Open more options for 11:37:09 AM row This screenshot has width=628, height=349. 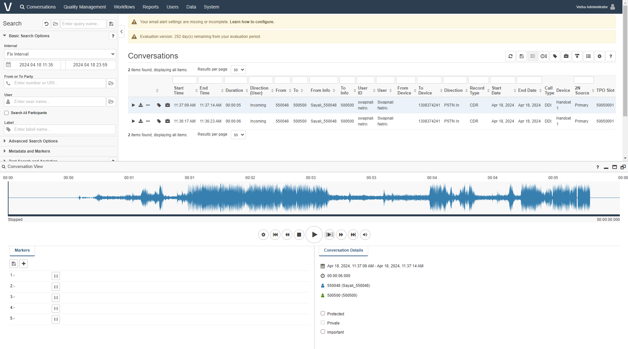pyautogui.click(x=148, y=105)
